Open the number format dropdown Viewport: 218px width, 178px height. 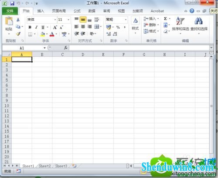click(x=126, y=20)
